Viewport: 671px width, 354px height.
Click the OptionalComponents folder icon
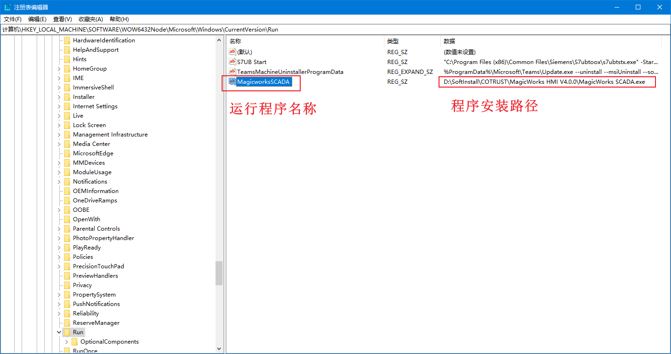point(74,342)
